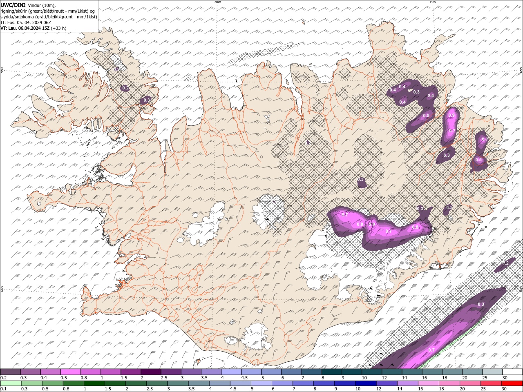Pick the darkest purple 2–2.5 upper legend swatch
Viewport: 523px width, 392px height.
151,372
